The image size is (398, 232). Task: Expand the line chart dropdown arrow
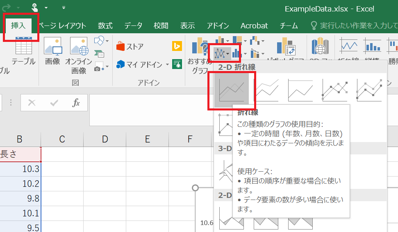(x=228, y=54)
